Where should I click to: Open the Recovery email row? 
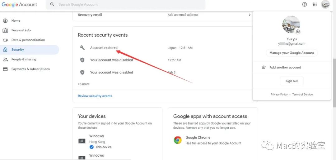[x=165, y=15]
